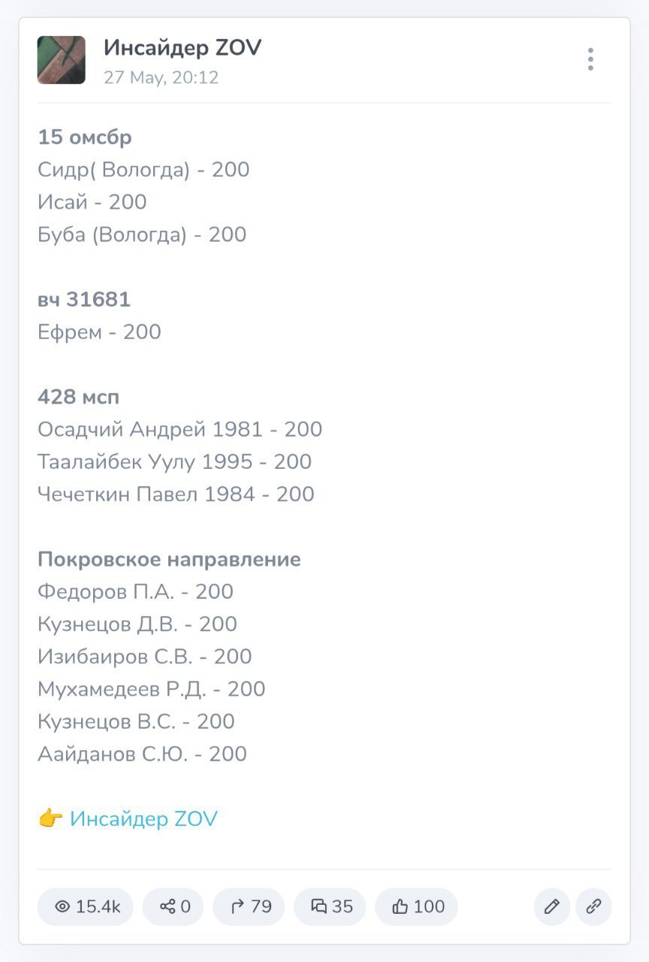The image size is (649, 962).
Task: Click the post timestamp 27 May, 20:12
Action: [161, 77]
